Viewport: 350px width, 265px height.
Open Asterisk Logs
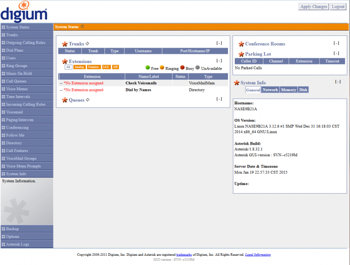coord(27,244)
